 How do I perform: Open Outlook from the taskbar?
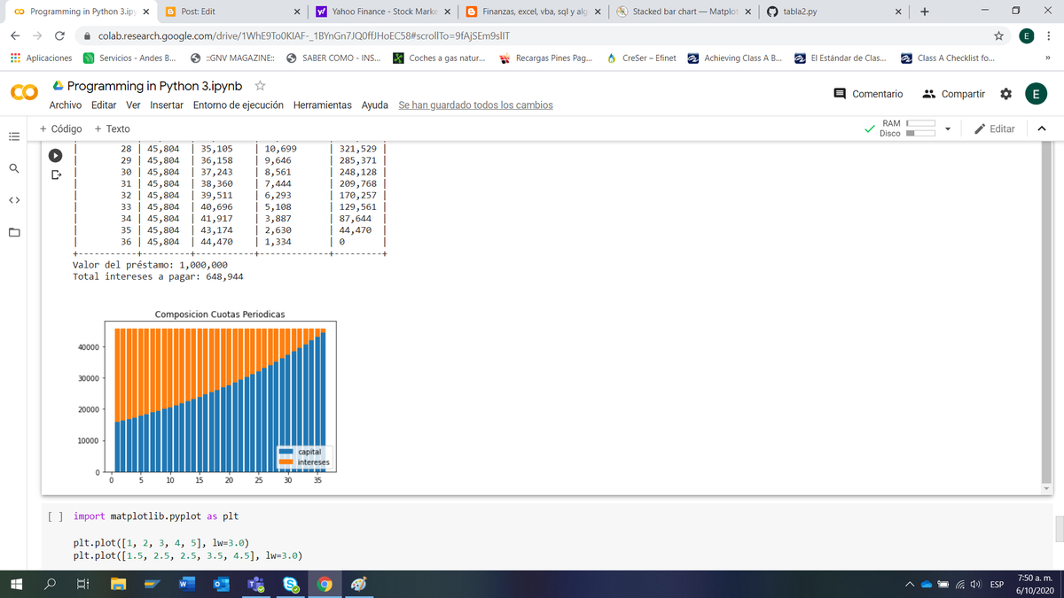223,584
